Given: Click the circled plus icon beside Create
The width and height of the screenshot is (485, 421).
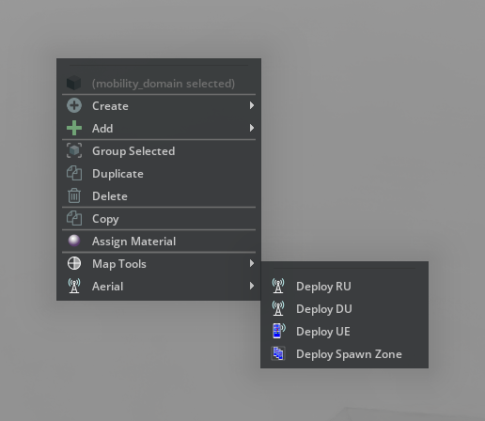Looking at the screenshot, I should [x=74, y=105].
